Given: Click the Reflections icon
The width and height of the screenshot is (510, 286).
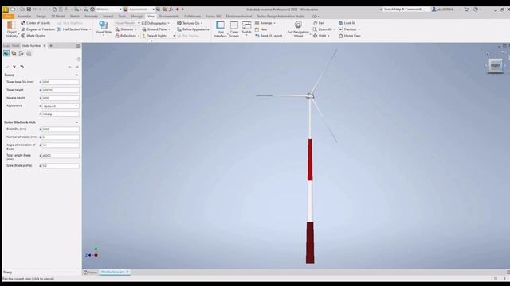Looking at the screenshot, I should [117, 36].
